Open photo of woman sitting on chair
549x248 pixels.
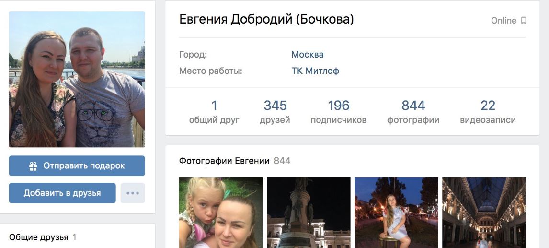click(x=396, y=213)
